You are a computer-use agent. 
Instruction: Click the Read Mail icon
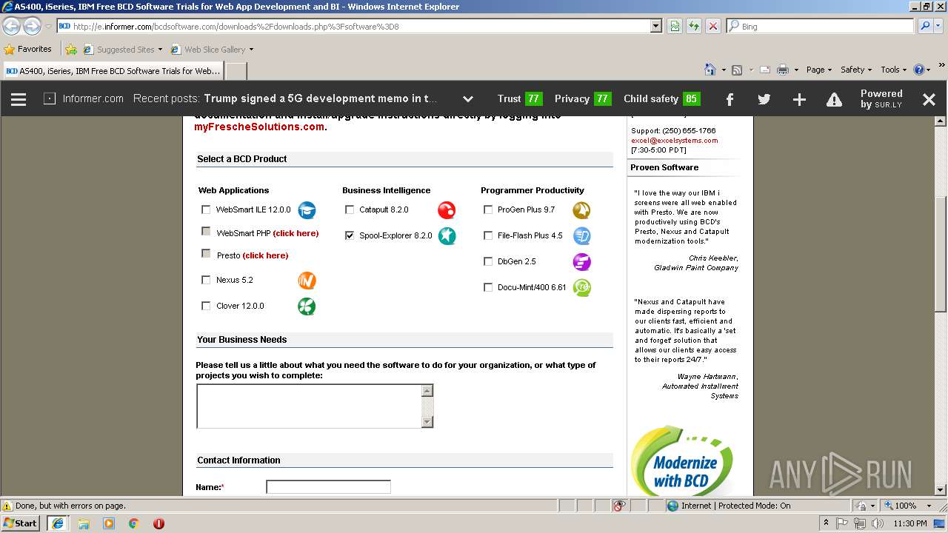[x=764, y=70]
